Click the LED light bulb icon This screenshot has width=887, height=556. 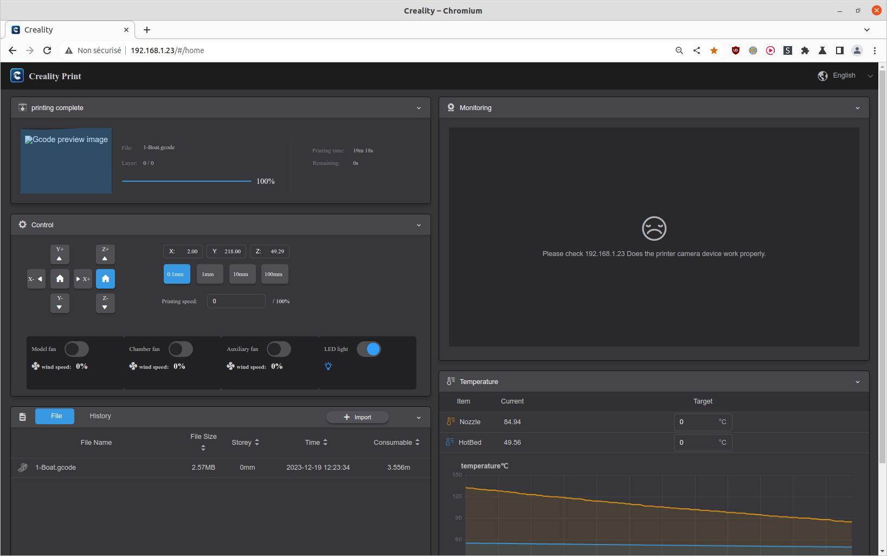328,366
